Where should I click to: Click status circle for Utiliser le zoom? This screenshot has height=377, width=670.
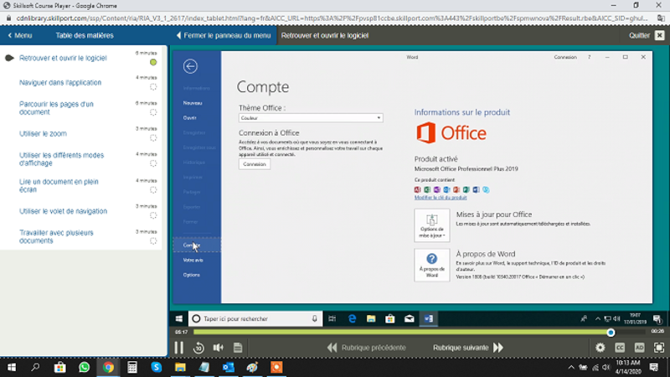[x=153, y=138]
